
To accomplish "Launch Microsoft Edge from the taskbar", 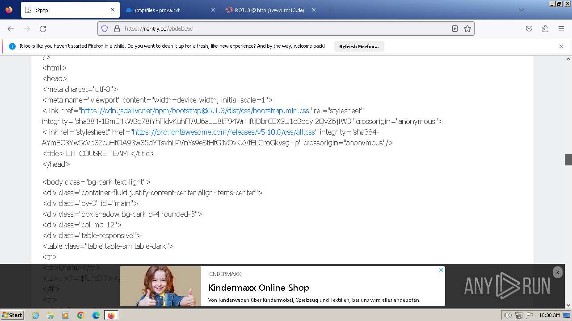I will pyautogui.click(x=96, y=315).
